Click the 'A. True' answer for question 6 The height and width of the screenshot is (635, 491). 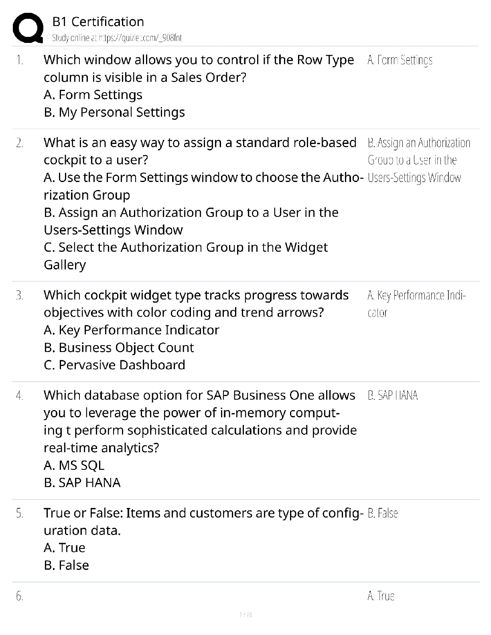[381, 596]
